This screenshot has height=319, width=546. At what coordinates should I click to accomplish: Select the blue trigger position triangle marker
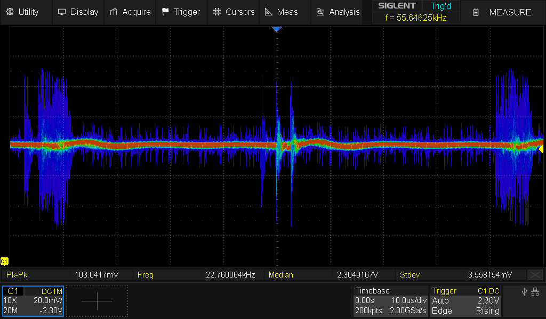point(276,29)
